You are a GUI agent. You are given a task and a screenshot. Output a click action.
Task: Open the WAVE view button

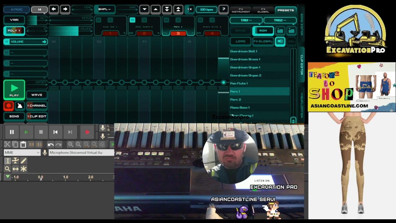click(x=37, y=95)
